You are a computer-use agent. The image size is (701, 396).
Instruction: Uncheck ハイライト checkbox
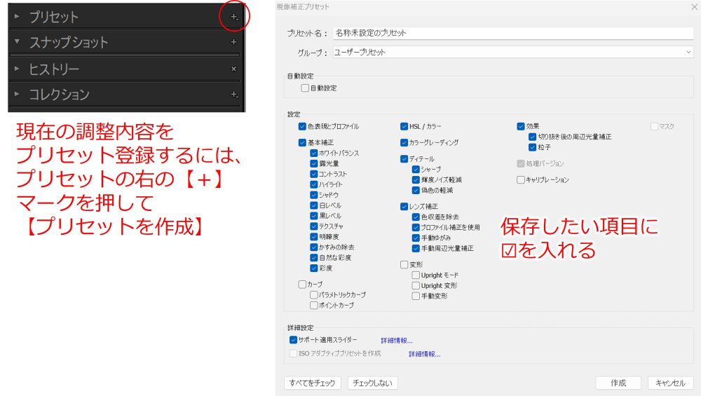314,184
